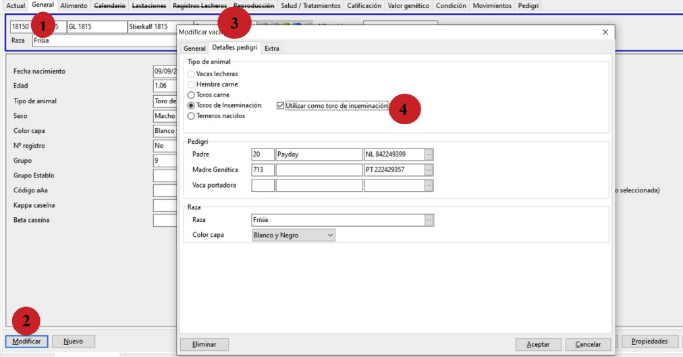The image size is (683, 357).
Task: Confirm with Aceptar button
Action: (538, 344)
